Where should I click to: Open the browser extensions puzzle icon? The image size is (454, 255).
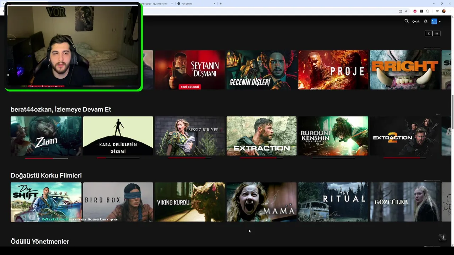pos(428,11)
